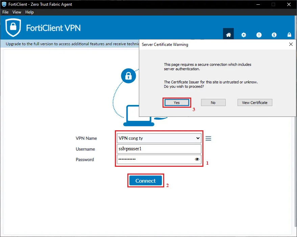
Task: Click the Username input field
Action: [159, 149]
